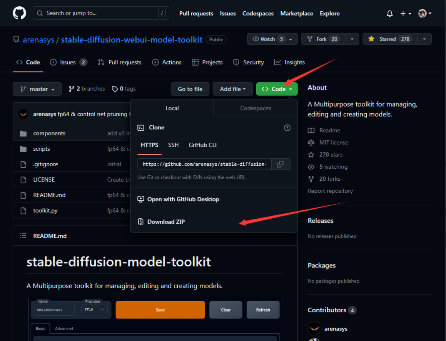This screenshot has height=341, width=446.
Task: Open the user avatar menu
Action: (425, 13)
